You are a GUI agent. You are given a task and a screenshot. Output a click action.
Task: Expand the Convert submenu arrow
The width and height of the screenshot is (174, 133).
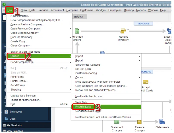(139, 78)
